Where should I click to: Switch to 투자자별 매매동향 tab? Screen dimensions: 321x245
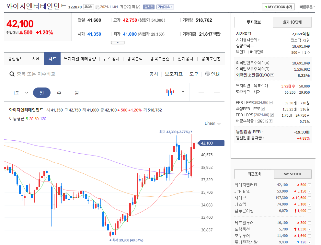click(x=80, y=59)
